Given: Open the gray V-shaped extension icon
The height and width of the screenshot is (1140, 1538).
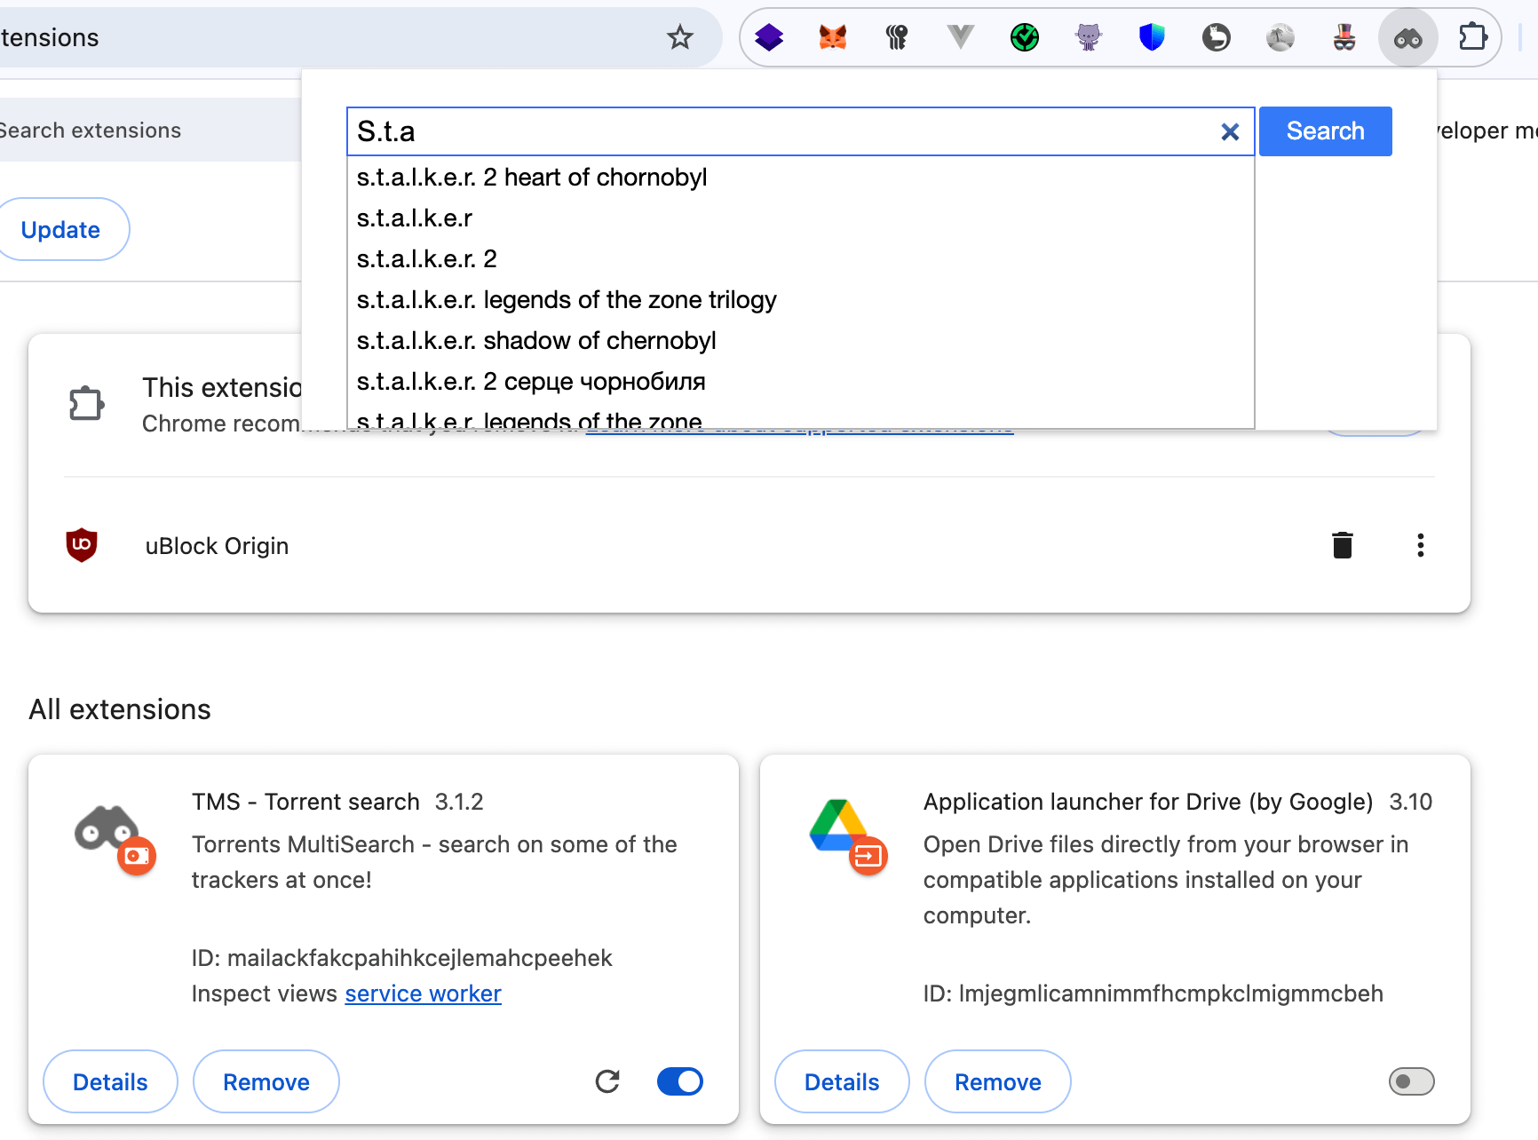Looking at the screenshot, I should pyautogui.click(x=961, y=37).
